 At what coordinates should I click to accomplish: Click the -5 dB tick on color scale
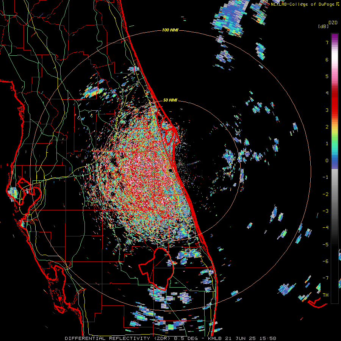click(325, 245)
